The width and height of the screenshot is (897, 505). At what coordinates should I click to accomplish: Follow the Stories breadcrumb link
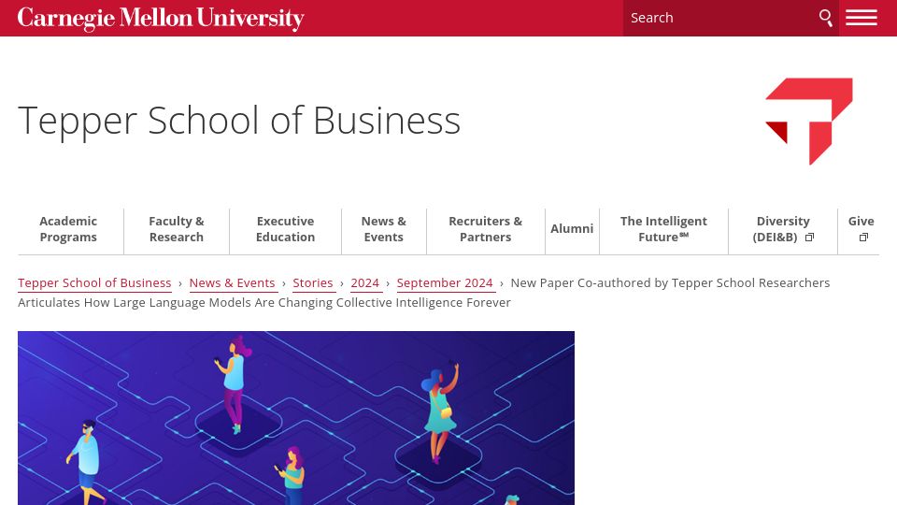click(x=313, y=282)
